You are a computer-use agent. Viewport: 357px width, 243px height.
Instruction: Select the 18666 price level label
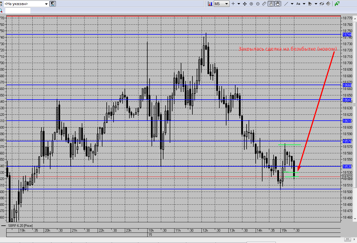click(347, 85)
